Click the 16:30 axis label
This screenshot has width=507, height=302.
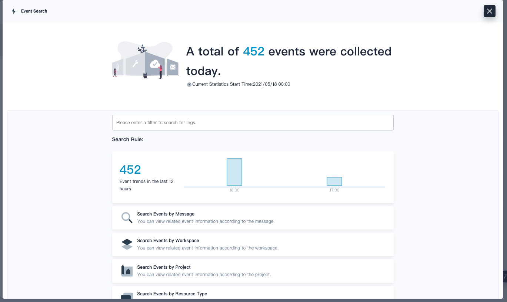click(234, 190)
